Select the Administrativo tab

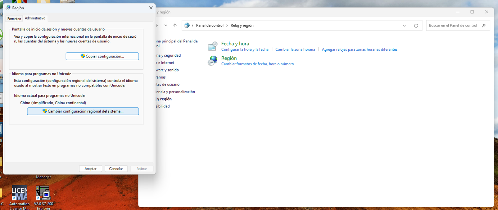35,18
